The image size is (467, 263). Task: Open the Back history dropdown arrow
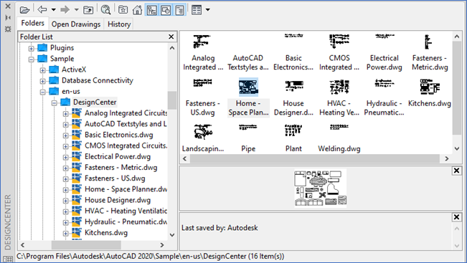click(x=54, y=10)
